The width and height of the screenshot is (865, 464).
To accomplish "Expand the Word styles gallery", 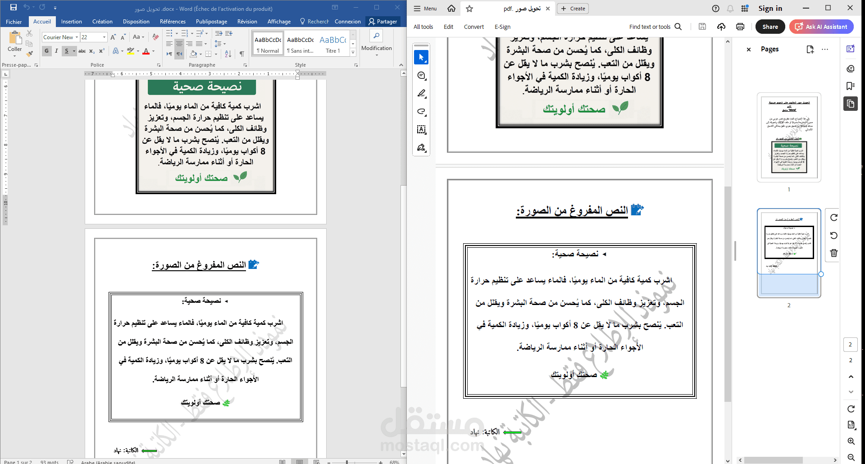I will 353,53.
